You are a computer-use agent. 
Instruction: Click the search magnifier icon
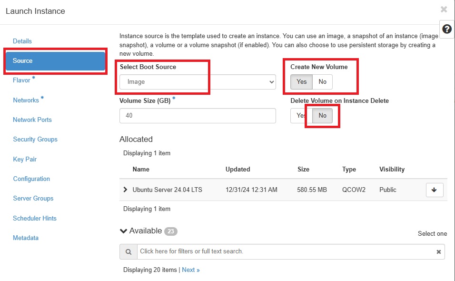(x=128, y=251)
